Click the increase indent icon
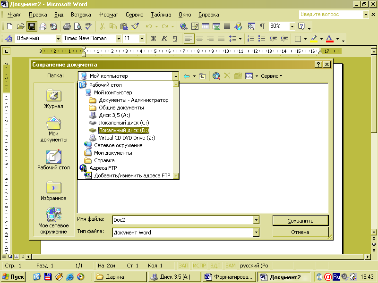 tap(284, 39)
